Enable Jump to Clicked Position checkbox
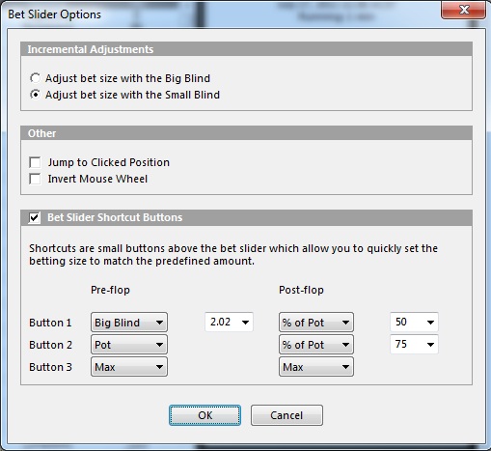Screen dimensions: 491x451 click(x=35, y=162)
